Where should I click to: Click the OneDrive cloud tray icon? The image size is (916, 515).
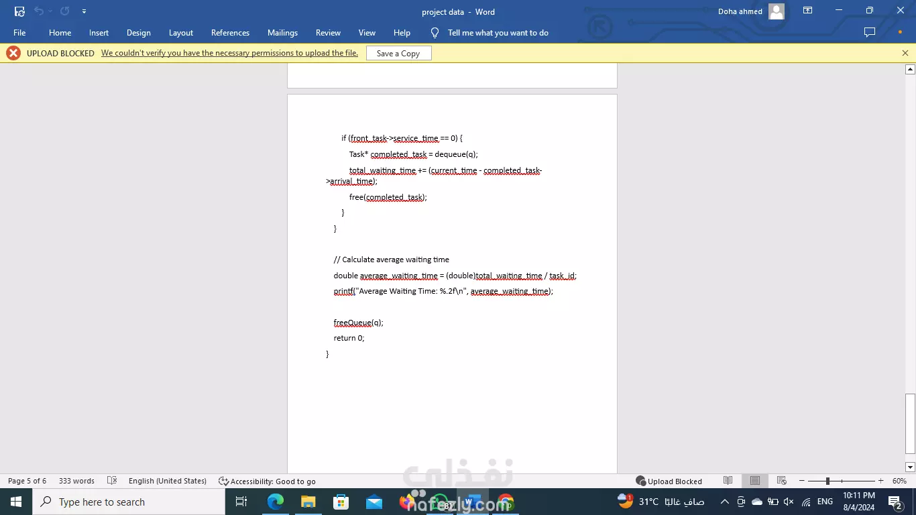[x=757, y=502]
